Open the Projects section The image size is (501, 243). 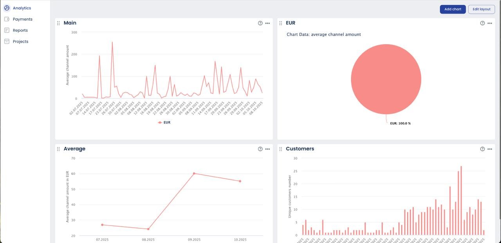click(20, 41)
